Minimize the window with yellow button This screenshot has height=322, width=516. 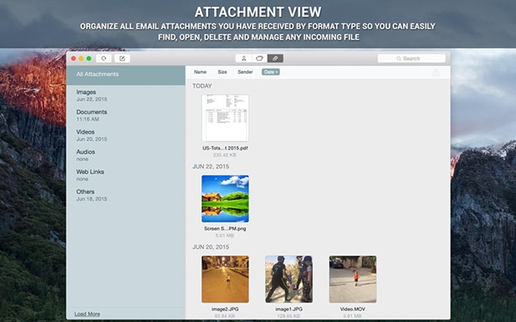point(81,58)
